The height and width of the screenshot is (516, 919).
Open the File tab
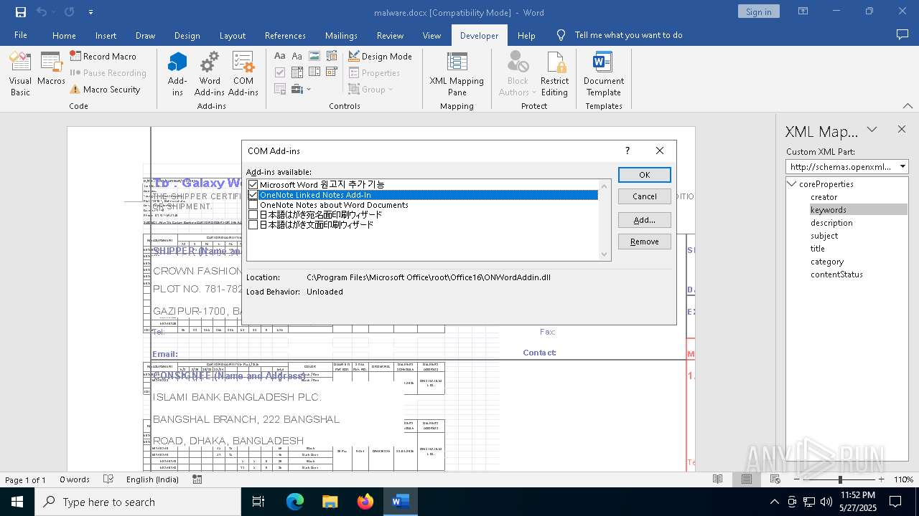point(21,35)
